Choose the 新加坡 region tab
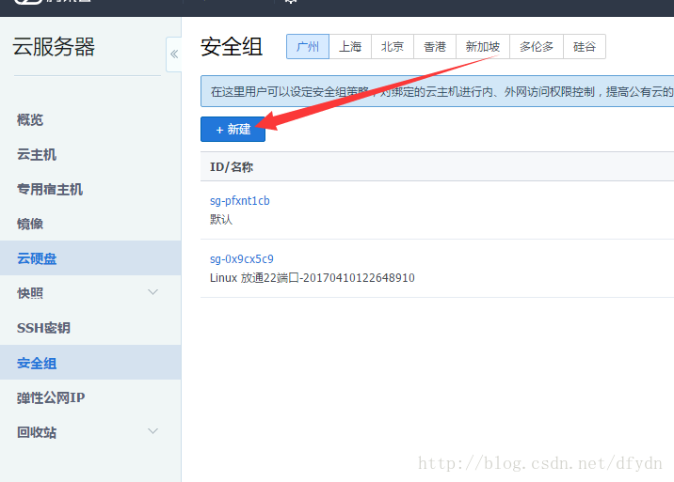Viewport: 674px width, 482px height. click(482, 47)
